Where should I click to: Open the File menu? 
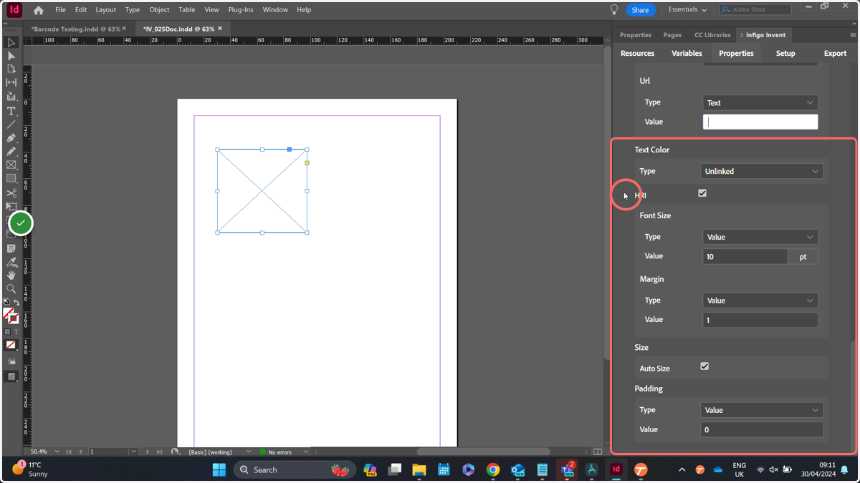(x=60, y=10)
